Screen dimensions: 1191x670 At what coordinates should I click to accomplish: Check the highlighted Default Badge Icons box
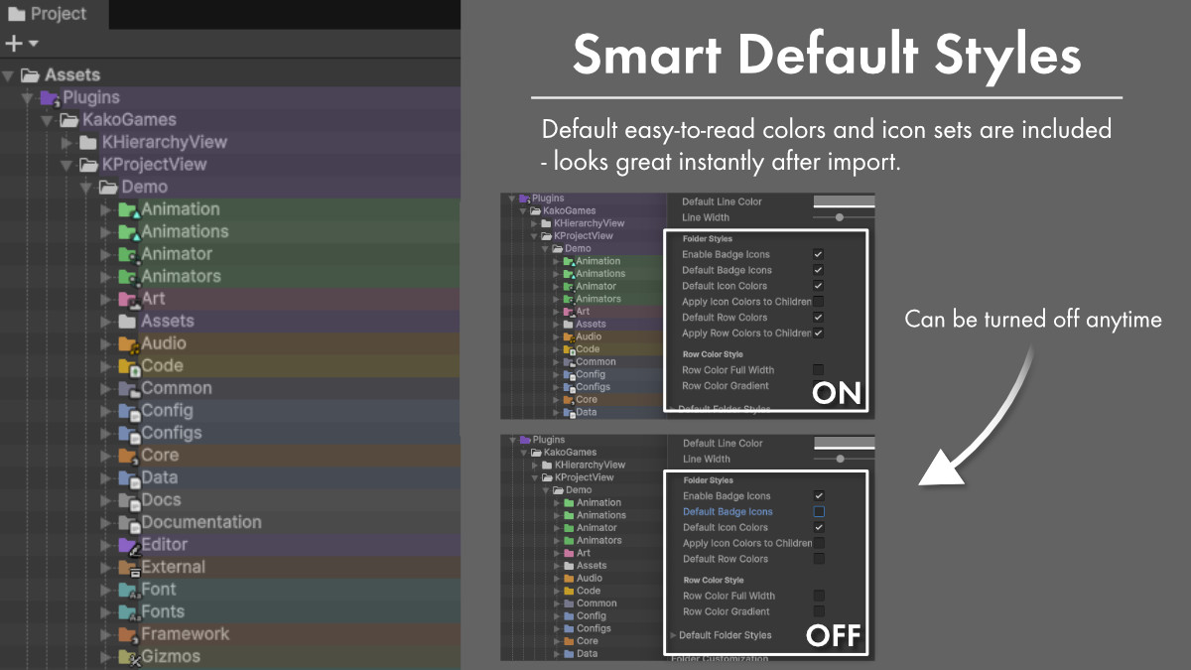coord(819,512)
